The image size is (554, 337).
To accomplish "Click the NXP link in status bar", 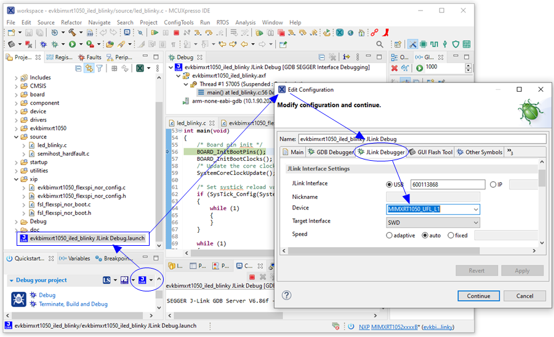I will click(x=364, y=327).
